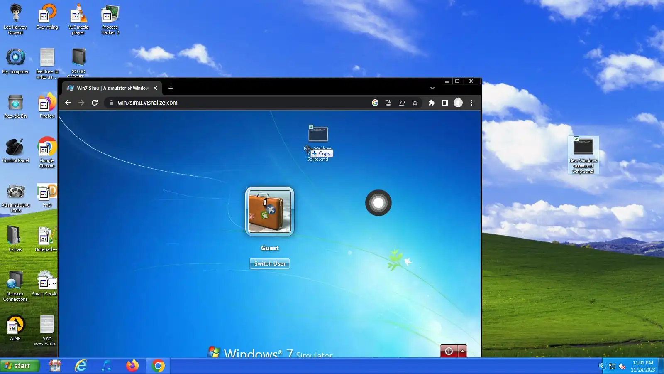The image size is (664, 374).
Task: Click the music note quick launch icon
Action: point(106,366)
